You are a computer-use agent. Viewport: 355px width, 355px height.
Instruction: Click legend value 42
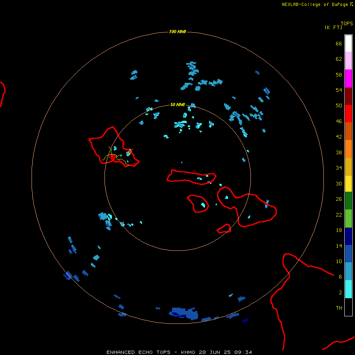tap(339, 137)
